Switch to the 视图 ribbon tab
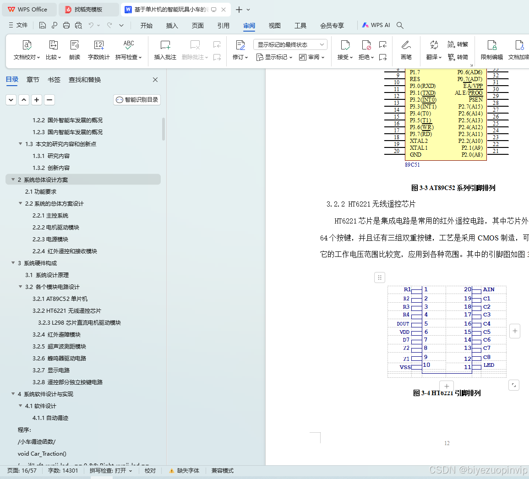The width and height of the screenshot is (529, 479). tap(275, 26)
